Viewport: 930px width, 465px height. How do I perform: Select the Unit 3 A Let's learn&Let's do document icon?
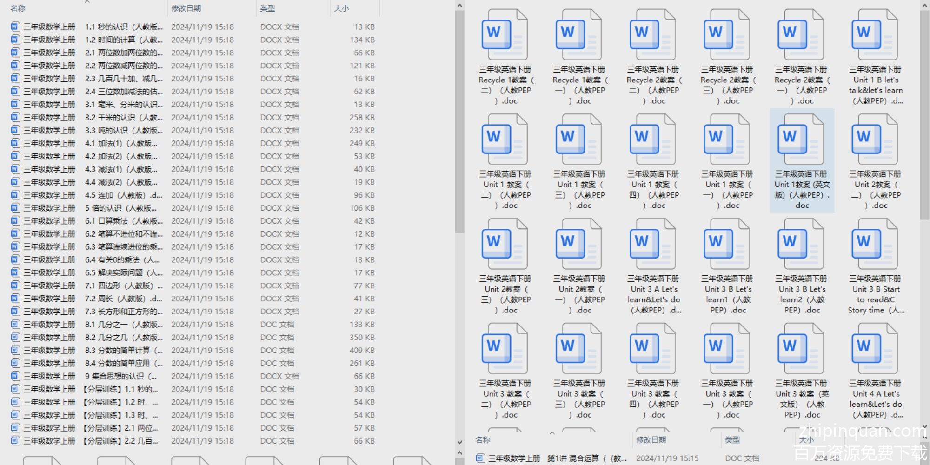pyautogui.click(x=652, y=244)
